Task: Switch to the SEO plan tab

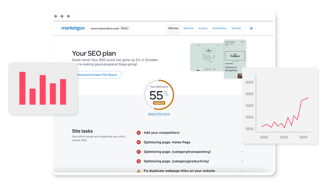Action: [173, 28]
